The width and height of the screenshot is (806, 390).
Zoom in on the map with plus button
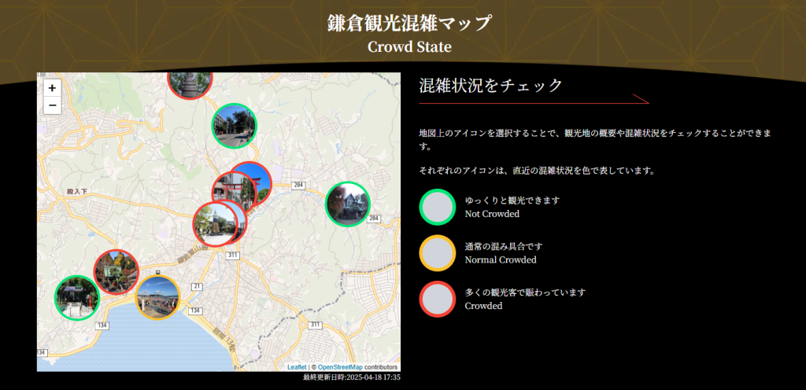52,88
